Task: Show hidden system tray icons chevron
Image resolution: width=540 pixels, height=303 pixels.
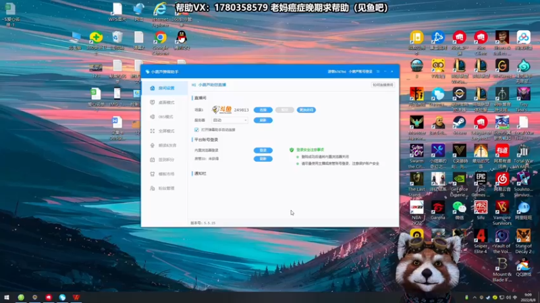Action: (x=475, y=298)
